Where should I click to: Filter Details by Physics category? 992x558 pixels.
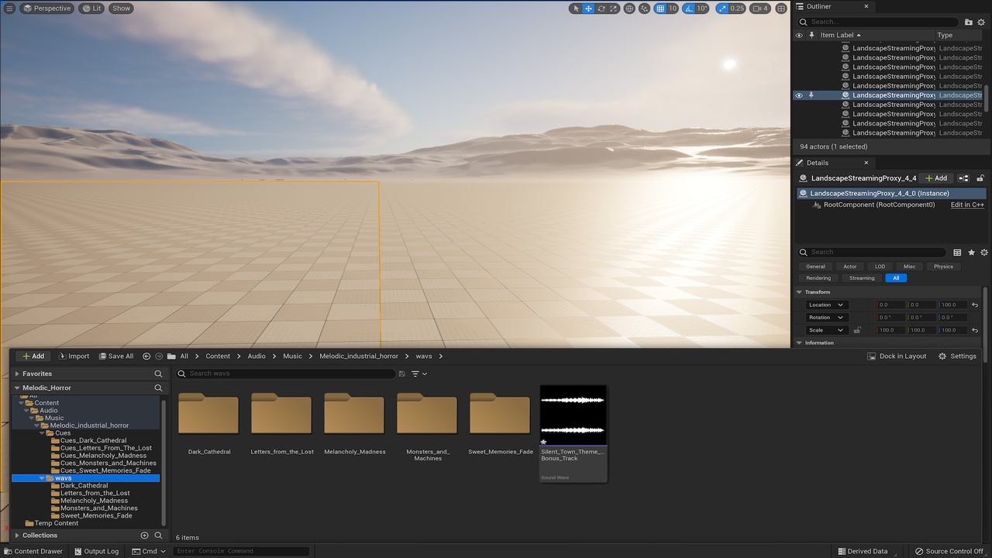(943, 267)
